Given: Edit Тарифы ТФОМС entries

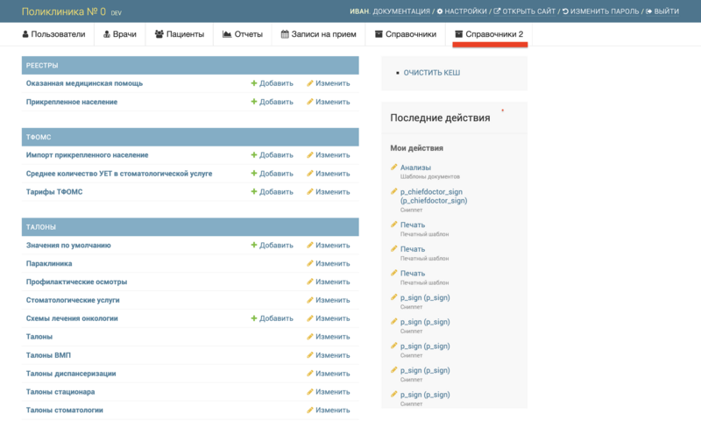Looking at the screenshot, I should coord(328,191).
